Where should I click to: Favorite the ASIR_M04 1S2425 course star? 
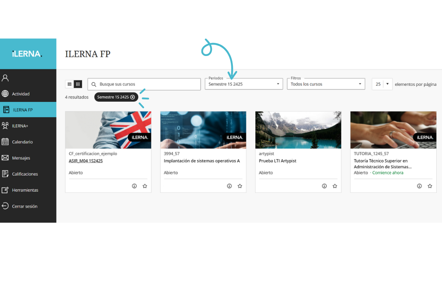click(x=145, y=186)
